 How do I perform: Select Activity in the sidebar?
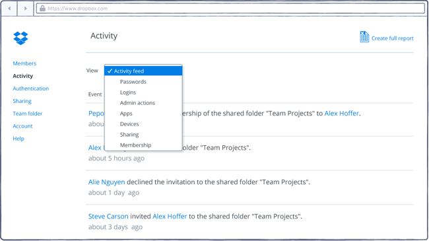point(22,76)
